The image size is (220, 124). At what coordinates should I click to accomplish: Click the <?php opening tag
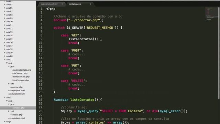click(51, 9)
